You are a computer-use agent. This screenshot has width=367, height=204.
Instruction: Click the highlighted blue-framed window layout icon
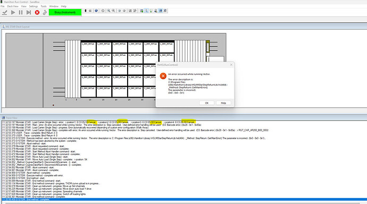coord(160,11)
